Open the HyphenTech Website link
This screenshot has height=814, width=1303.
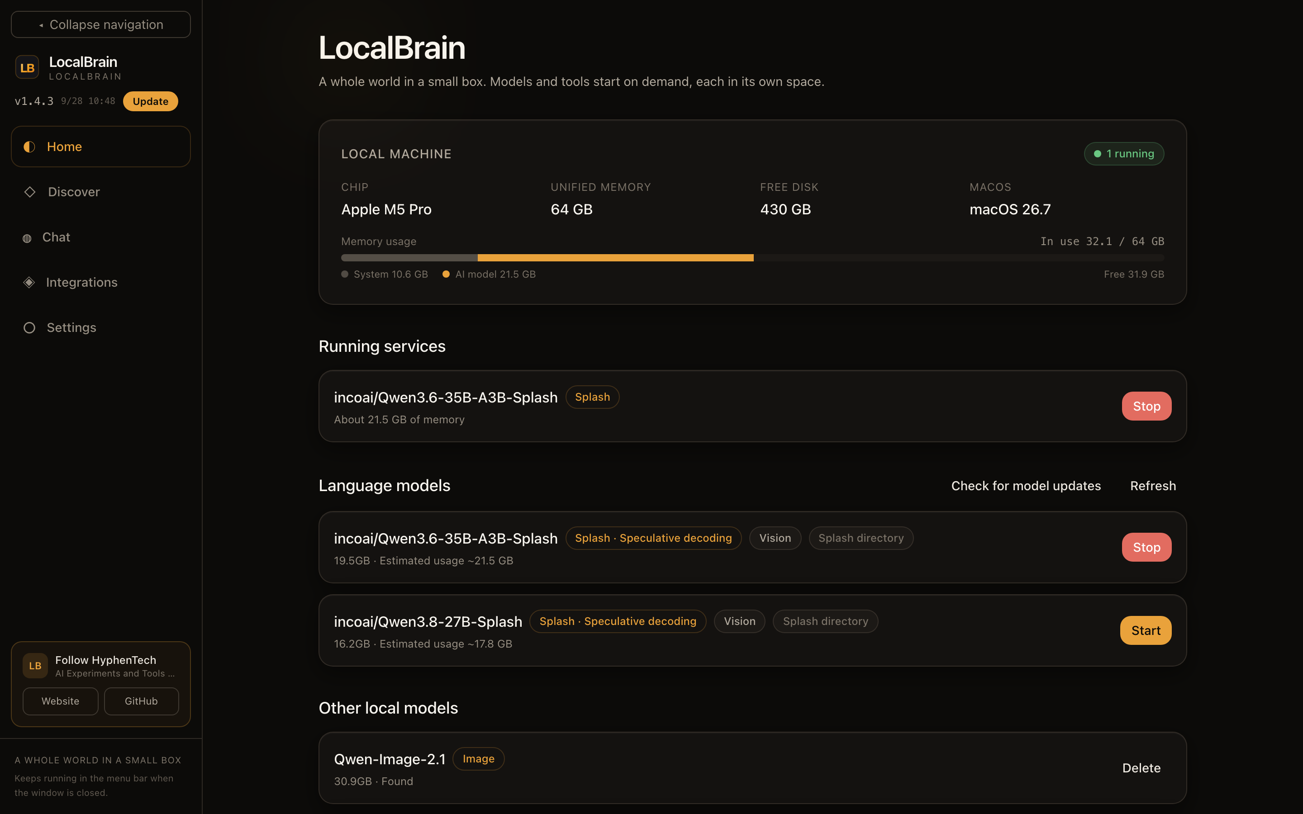pyautogui.click(x=60, y=701)
